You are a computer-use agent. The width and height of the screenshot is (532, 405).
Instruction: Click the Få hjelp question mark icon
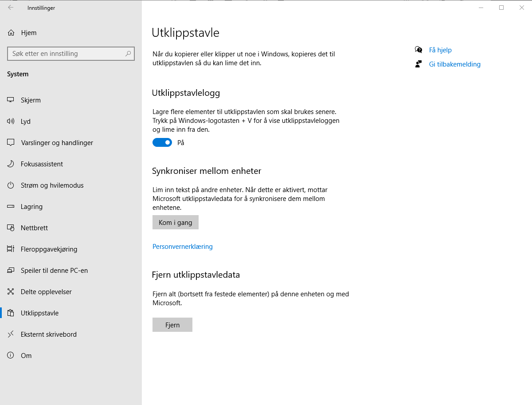click(x=419, y=50)
